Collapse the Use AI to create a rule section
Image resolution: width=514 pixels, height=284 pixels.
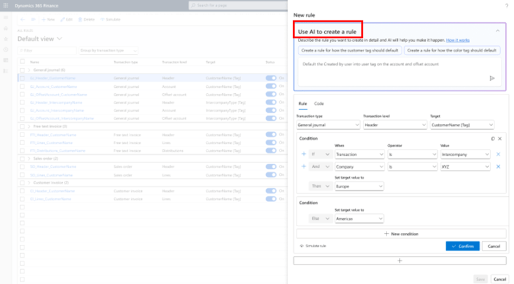[x=498, y=31]
